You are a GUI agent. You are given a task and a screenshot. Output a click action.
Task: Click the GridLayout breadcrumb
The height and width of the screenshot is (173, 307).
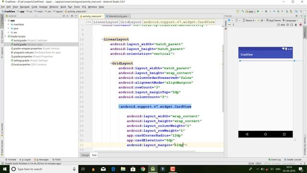[131, 22]
